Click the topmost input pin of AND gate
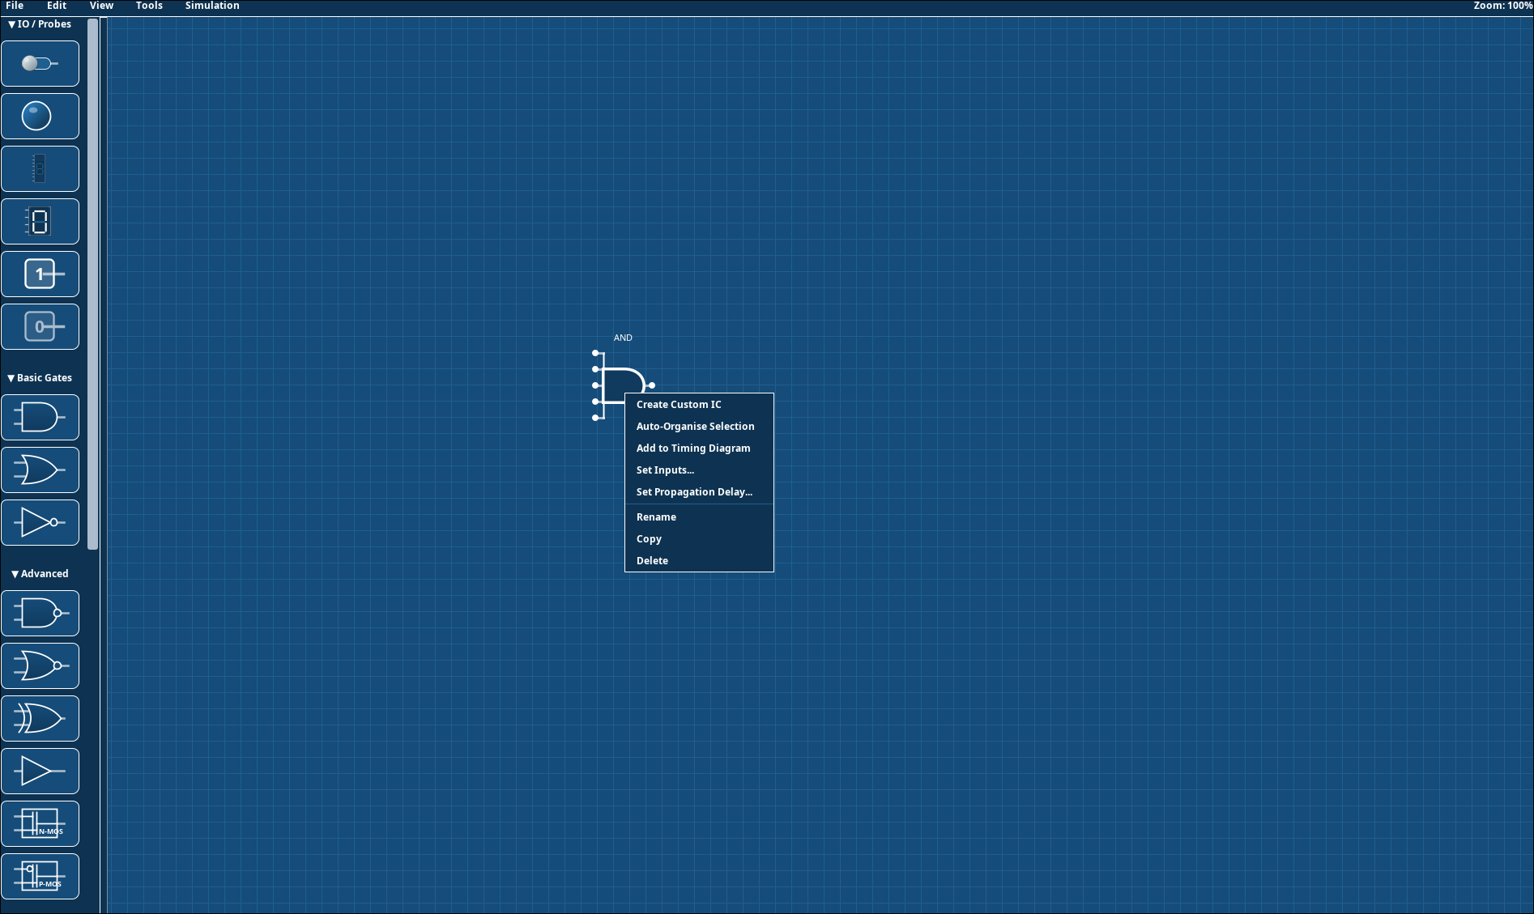The height and width of the screenshot is (914, 1534). tap(595, 353)
